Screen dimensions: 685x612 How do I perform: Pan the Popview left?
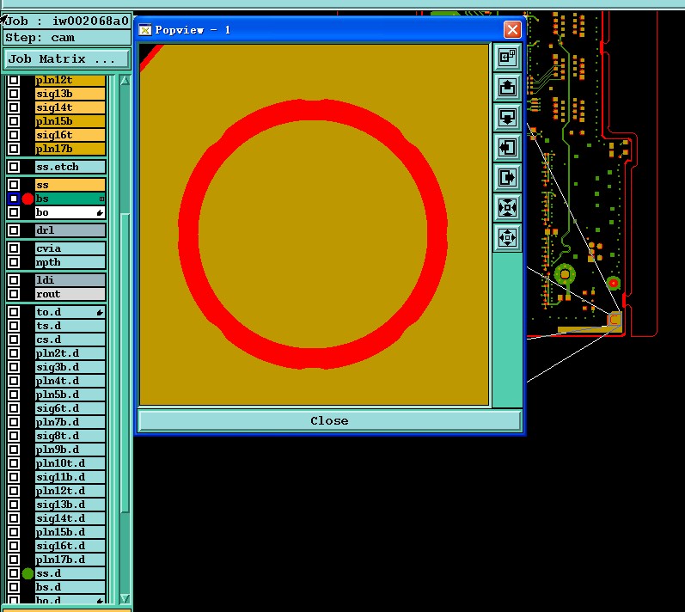point(507,147)
